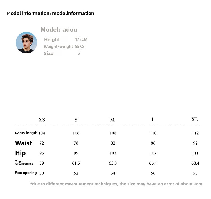Click the "Model: adou" name text
Screen dimensions: 211x199
tap(59, 30)
